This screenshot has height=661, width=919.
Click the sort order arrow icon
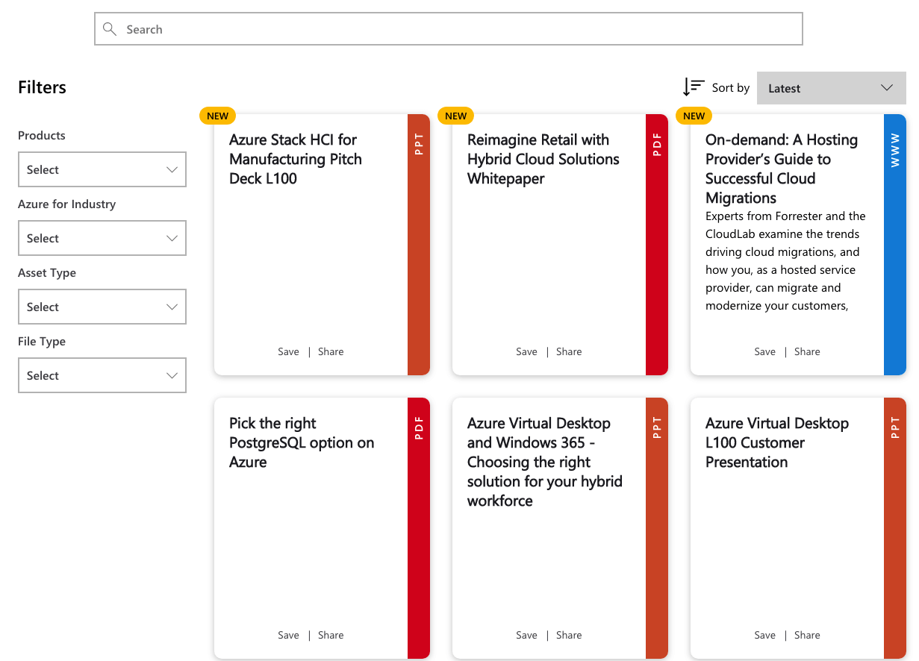[x=693, y=87]
